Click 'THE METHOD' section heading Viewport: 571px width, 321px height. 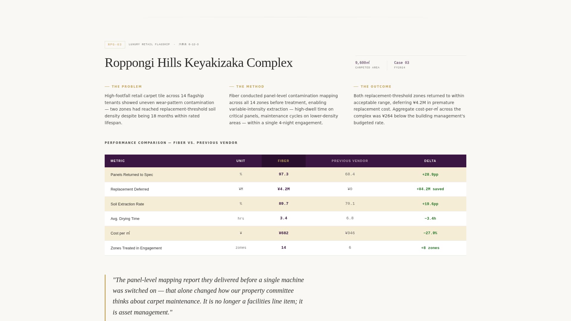pyautogui.click(x=250, y=87)
